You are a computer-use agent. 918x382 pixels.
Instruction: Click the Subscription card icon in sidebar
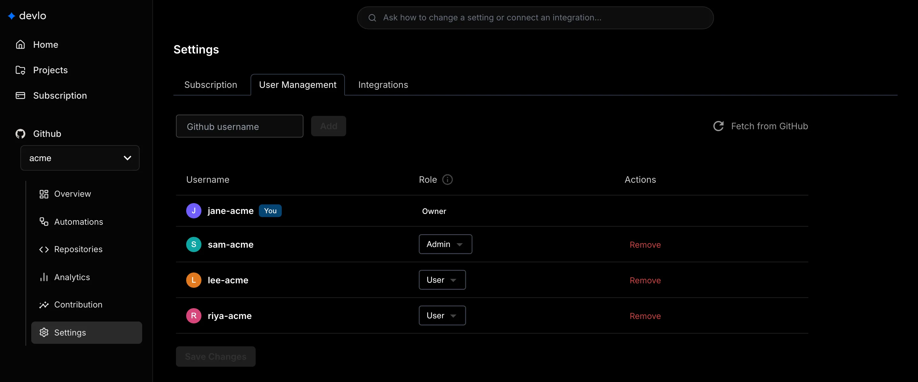click(20, 95)
